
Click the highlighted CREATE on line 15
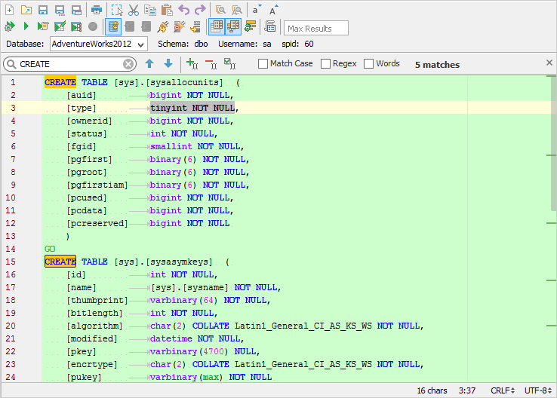pos(60,262)
